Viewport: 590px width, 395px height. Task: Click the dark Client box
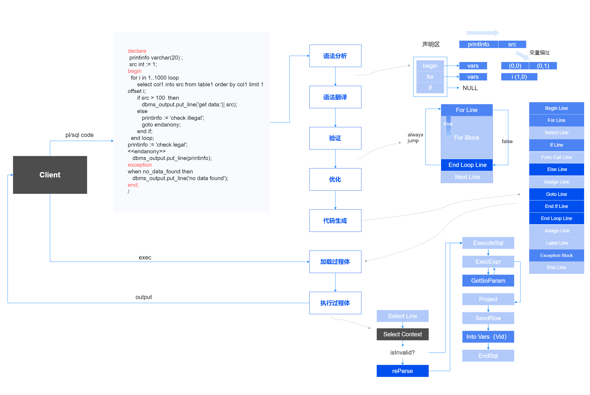50,175
